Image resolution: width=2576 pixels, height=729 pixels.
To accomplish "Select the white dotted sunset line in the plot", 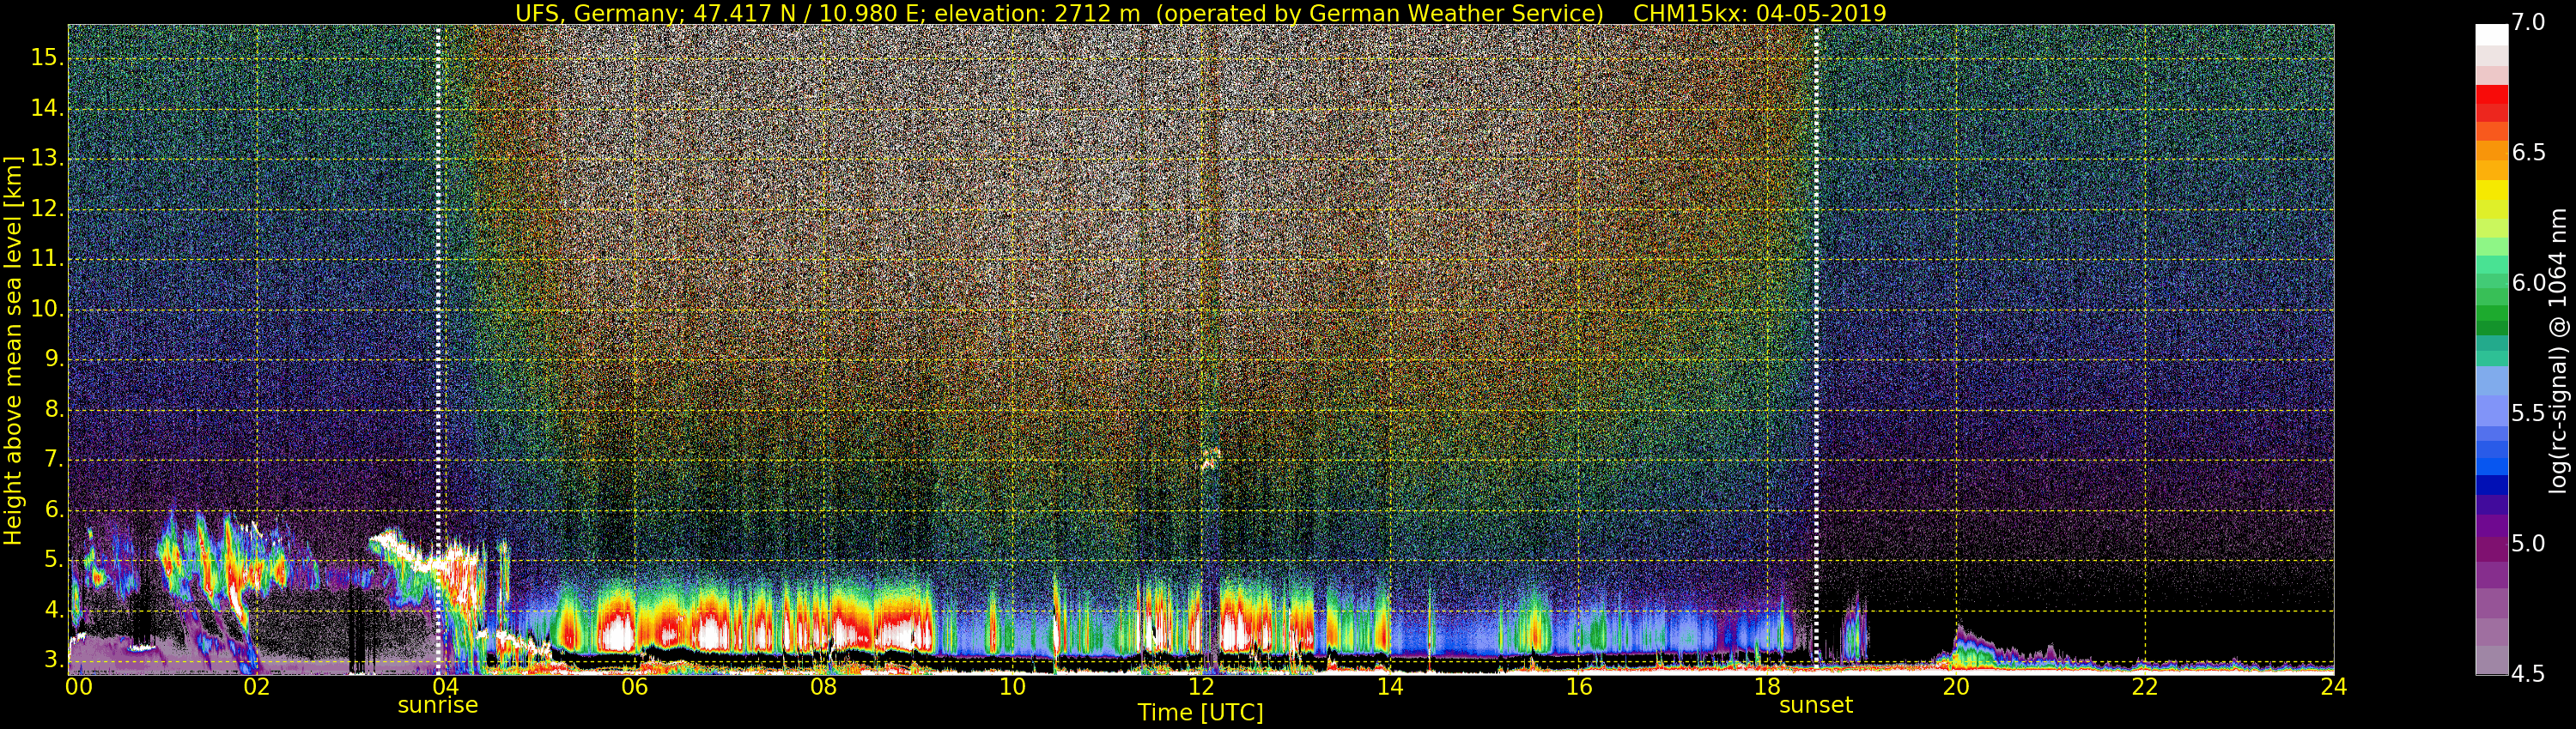I will [x=1816, y=299].
